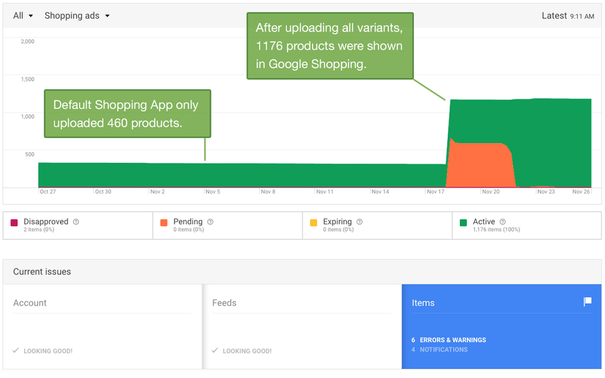Click the red Disapproved color swatch
The width and height of the screenshot is (605, 378).
point(14,223)
